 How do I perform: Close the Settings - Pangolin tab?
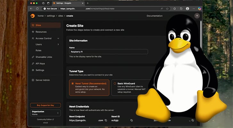[83, 3]
